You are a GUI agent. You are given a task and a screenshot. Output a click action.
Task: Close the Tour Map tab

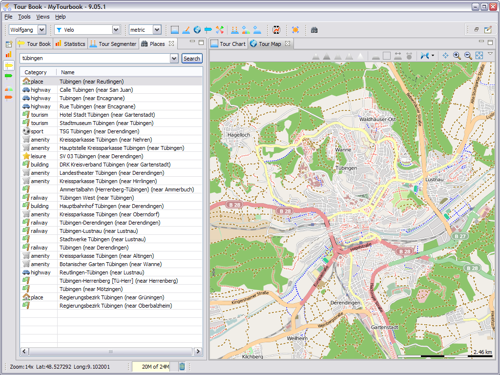click(288, 43)
